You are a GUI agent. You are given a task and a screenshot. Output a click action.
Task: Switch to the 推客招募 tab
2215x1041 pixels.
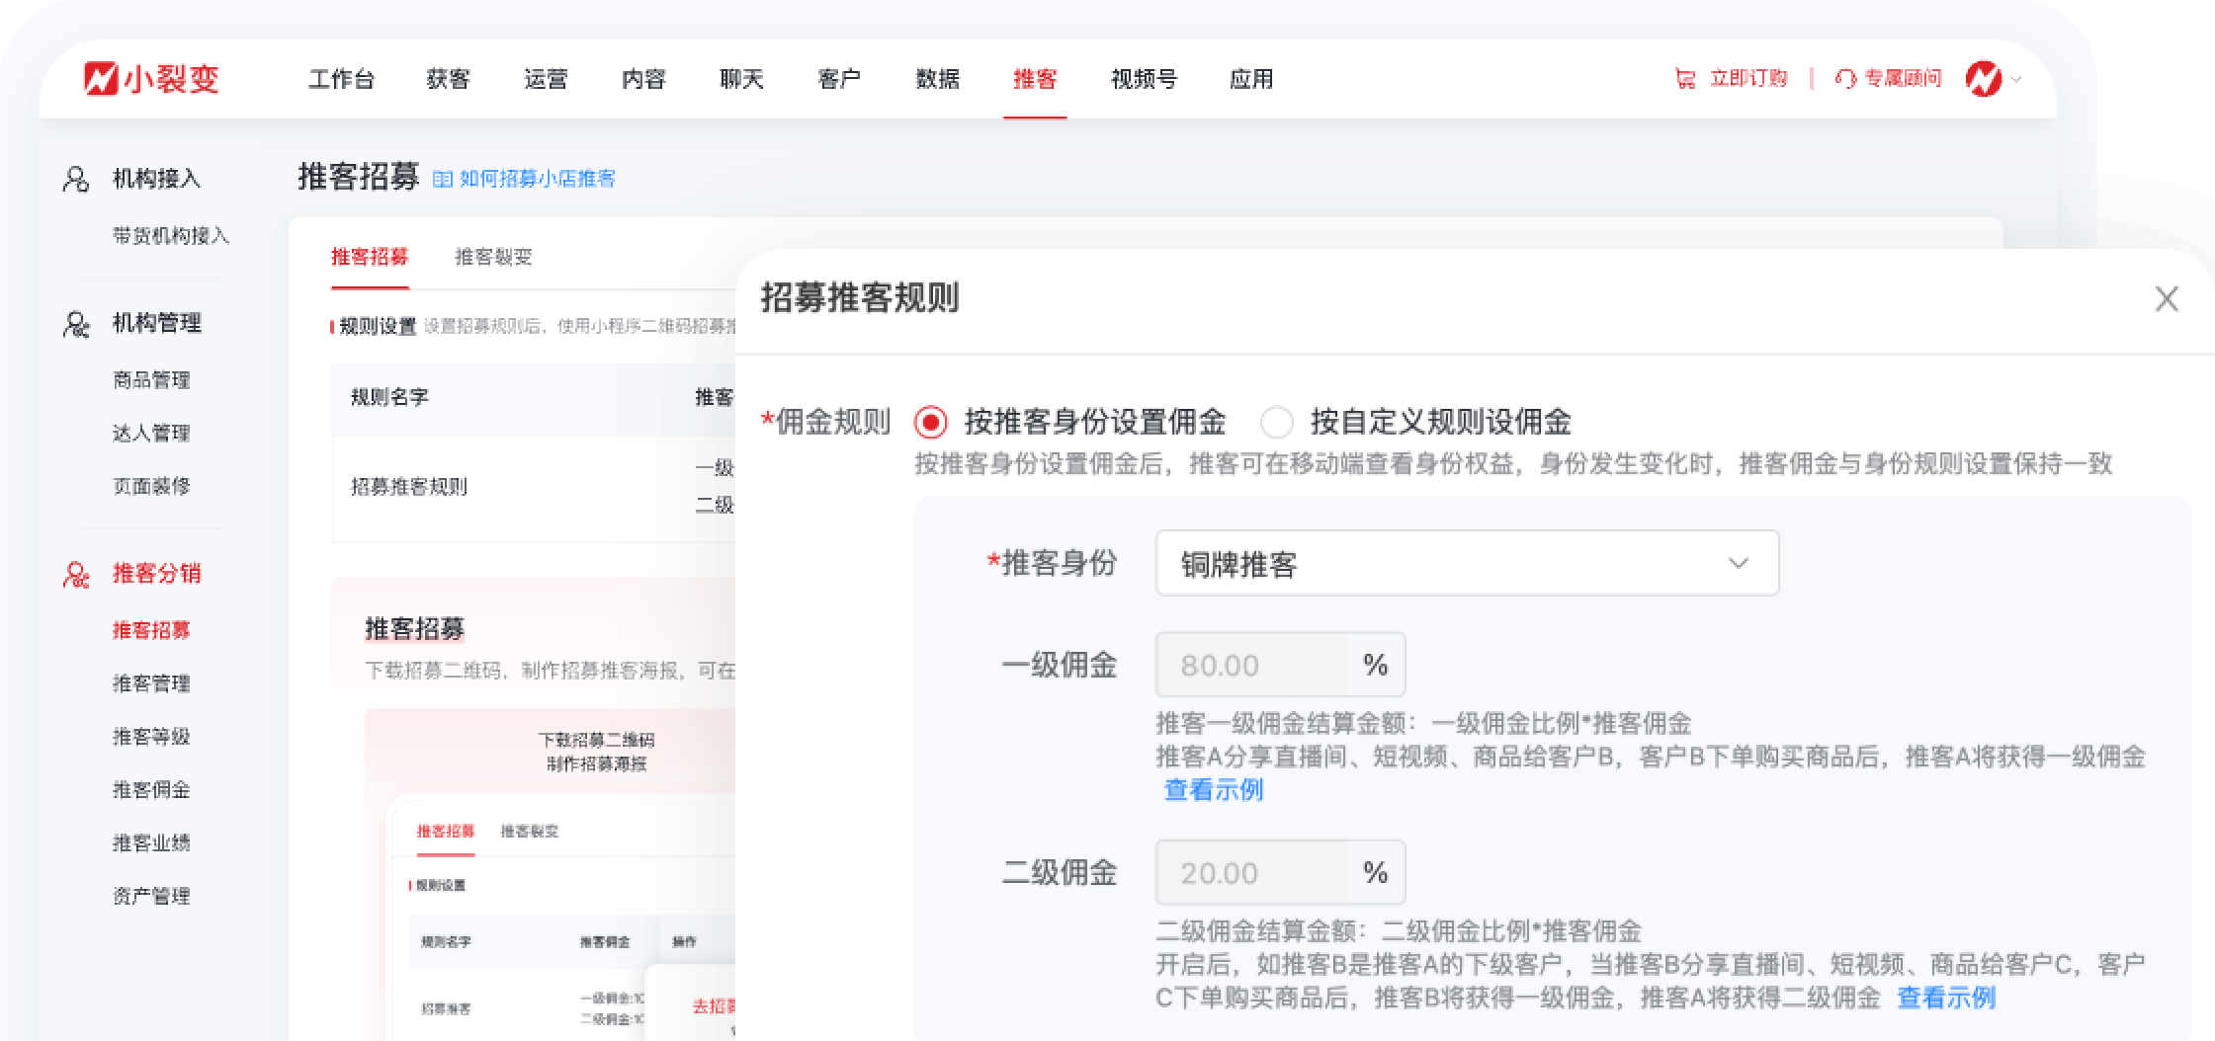click(370, 257)
